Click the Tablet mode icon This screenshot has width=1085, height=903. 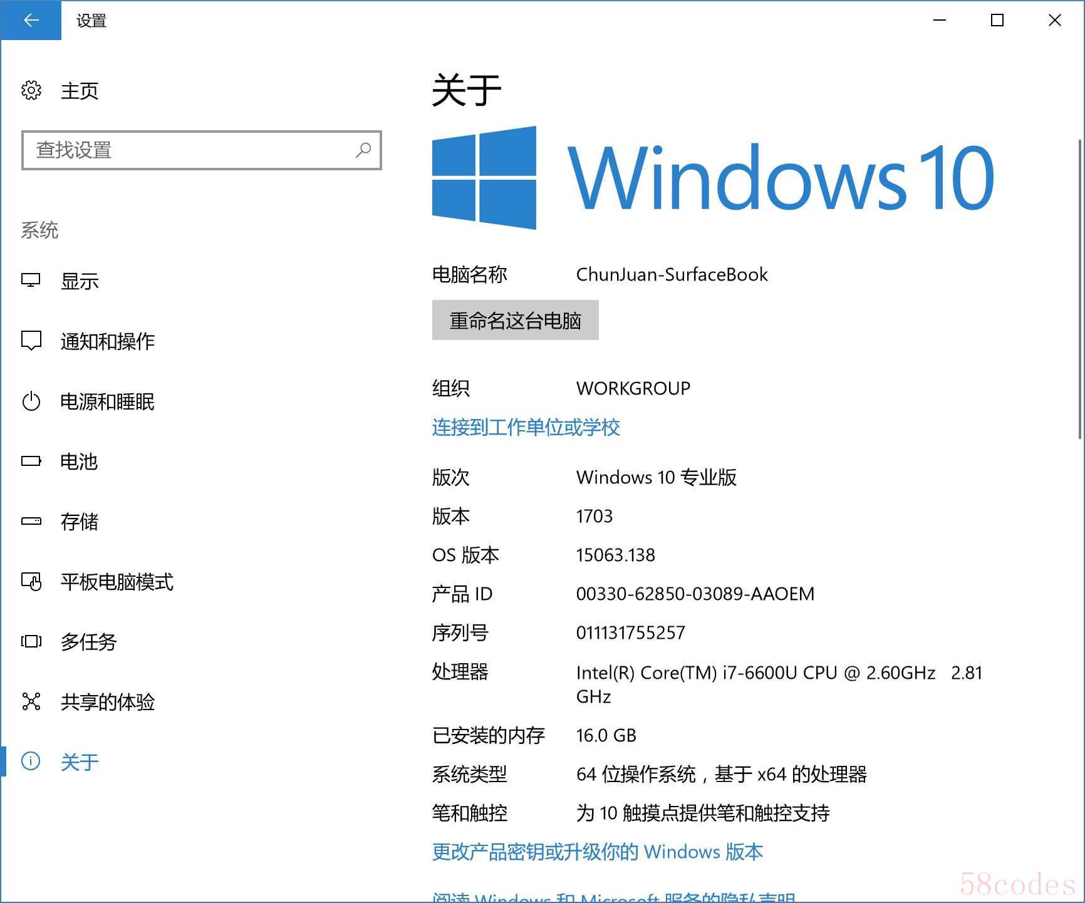click(x=31, y=581)
